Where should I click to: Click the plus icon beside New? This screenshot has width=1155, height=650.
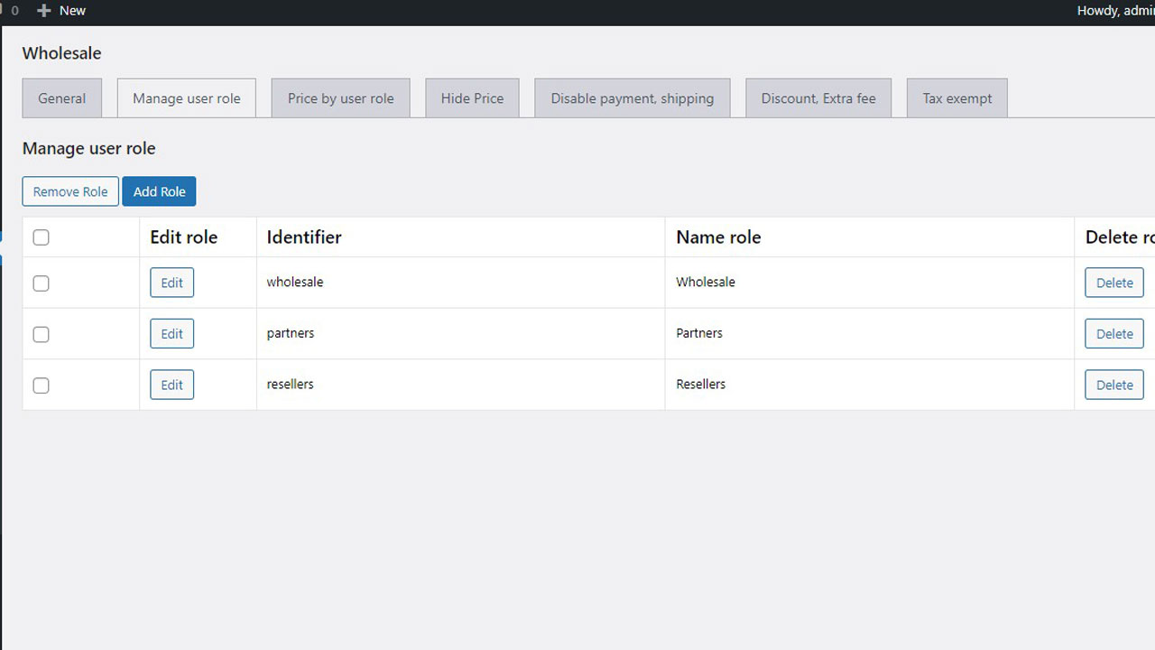[x=43, y=11]
